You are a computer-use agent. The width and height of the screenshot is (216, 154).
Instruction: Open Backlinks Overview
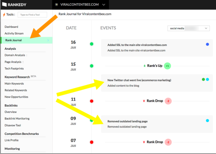tap(10, 112)
